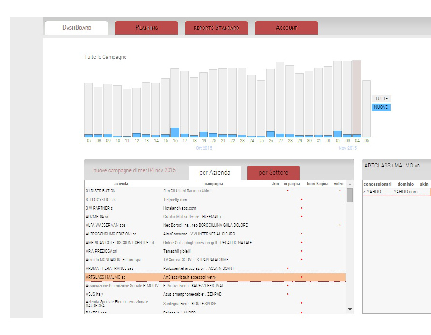
Task: Click Asus smartphone+tablet ZENPAD campaign
Action: tap(192, 294)
